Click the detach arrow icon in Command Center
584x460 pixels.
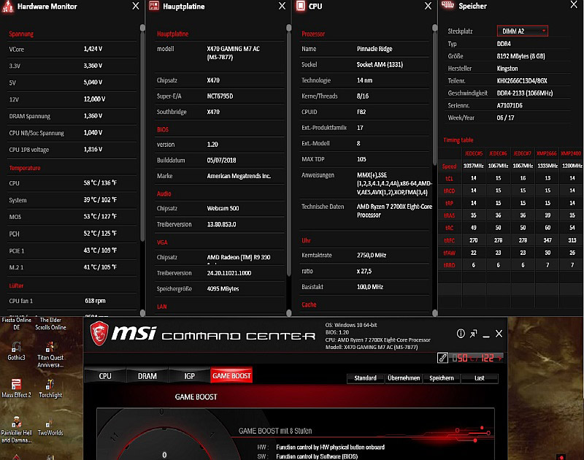point(473,334)
